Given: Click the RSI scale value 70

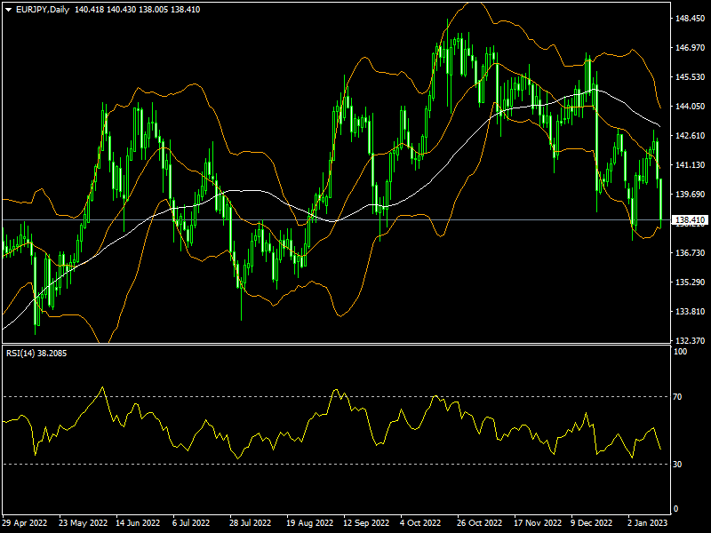Looking at the screenshot, I should [x=677, y=397].
